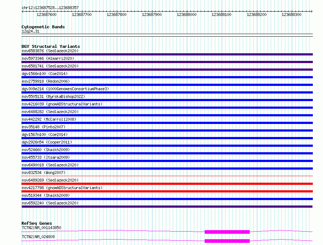Click the blue bar under dgv2926n54

(x=167, y=146)
